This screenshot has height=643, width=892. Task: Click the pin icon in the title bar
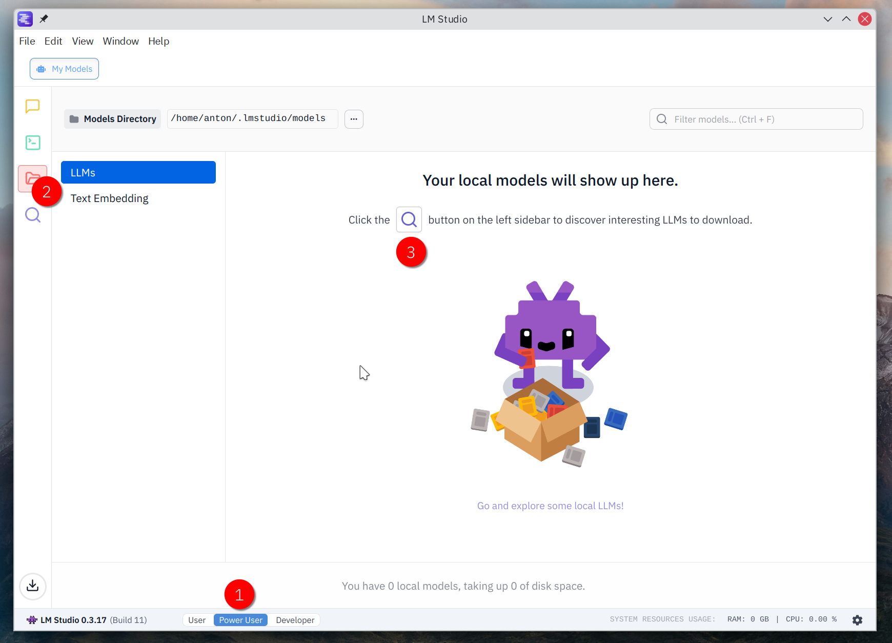[x=44, y=19]
